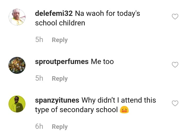
Task: Tap spanzyitunes' green profile photo
Action: (x=17, y=104)
